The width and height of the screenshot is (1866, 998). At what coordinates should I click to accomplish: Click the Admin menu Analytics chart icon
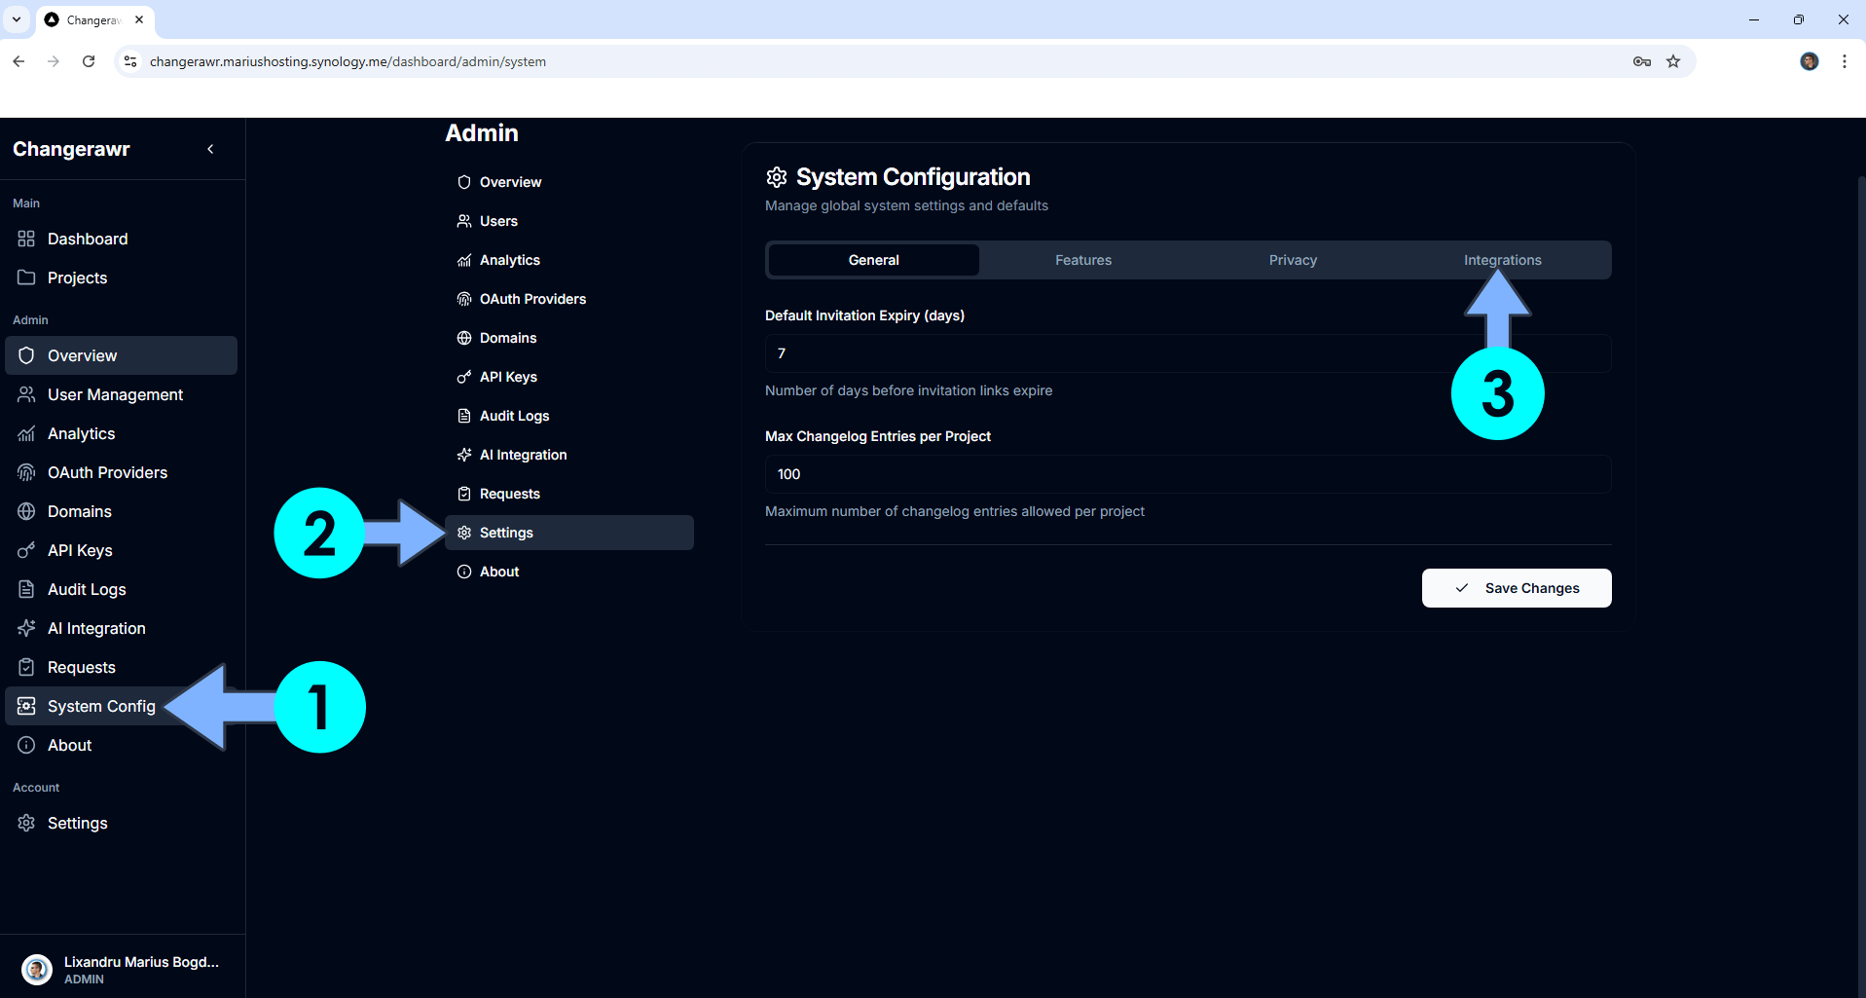(464, 260)
